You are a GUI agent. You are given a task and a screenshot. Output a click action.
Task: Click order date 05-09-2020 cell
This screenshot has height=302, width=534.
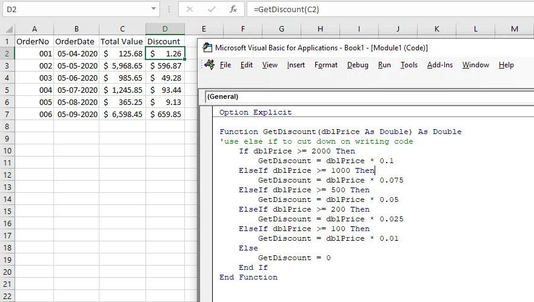(76, 114)
